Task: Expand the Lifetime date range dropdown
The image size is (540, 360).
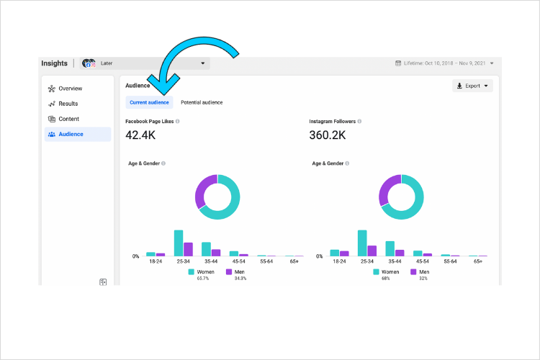Action: (x=492, y=63)
